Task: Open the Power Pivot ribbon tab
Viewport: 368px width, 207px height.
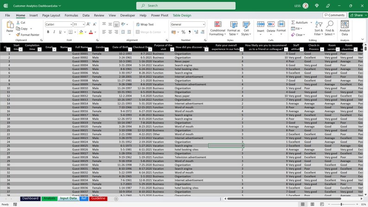Action: coord(159,15)
